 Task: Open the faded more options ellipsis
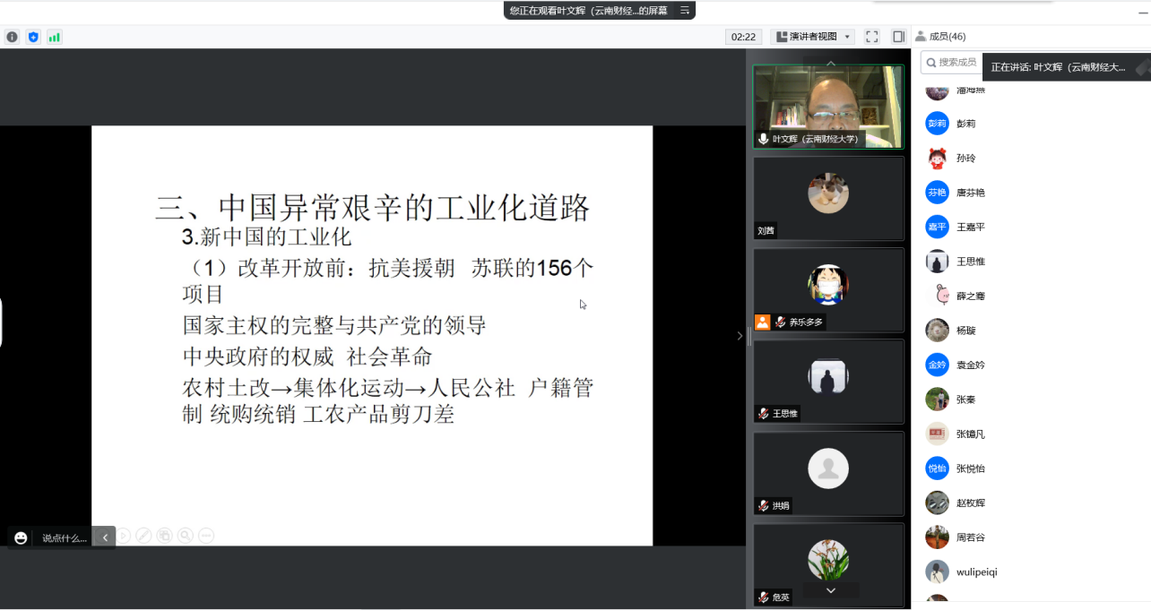[x=205, y=536]
